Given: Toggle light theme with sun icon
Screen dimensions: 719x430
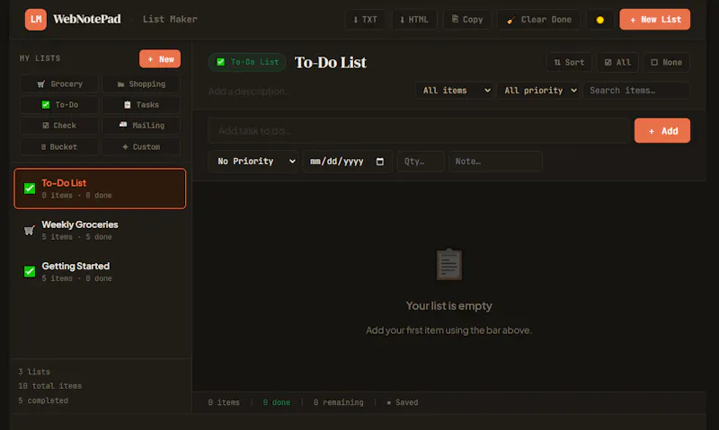Looking at the screenshot, I should (x=599, y=20).
